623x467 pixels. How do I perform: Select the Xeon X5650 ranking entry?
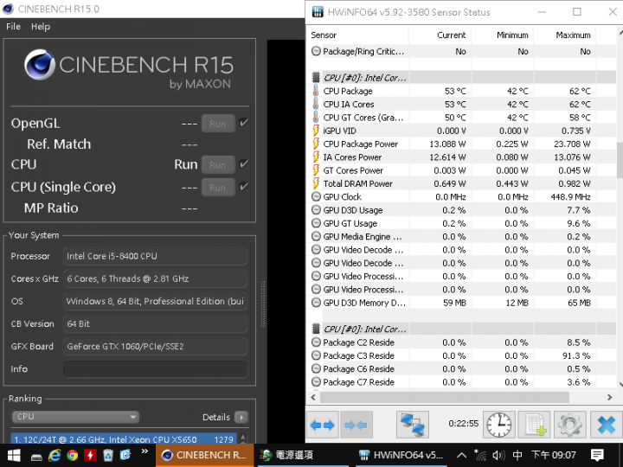click(124, 438)
